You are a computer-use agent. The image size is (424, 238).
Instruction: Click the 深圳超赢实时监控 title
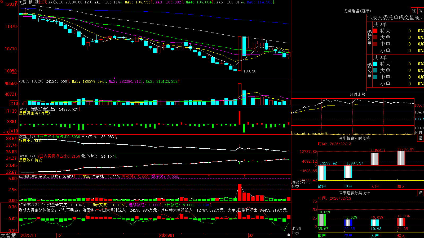[354, 138]
